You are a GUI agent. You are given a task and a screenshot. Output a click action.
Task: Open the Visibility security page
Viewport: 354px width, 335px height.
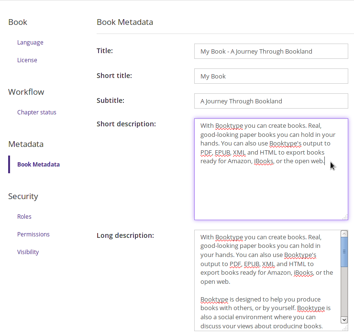[28, 252]
